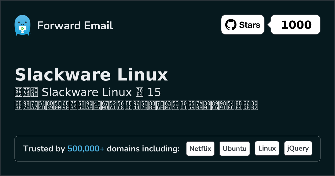Click the Forward Email mascot logo
335x176 pixels.
tap(22, 25)
